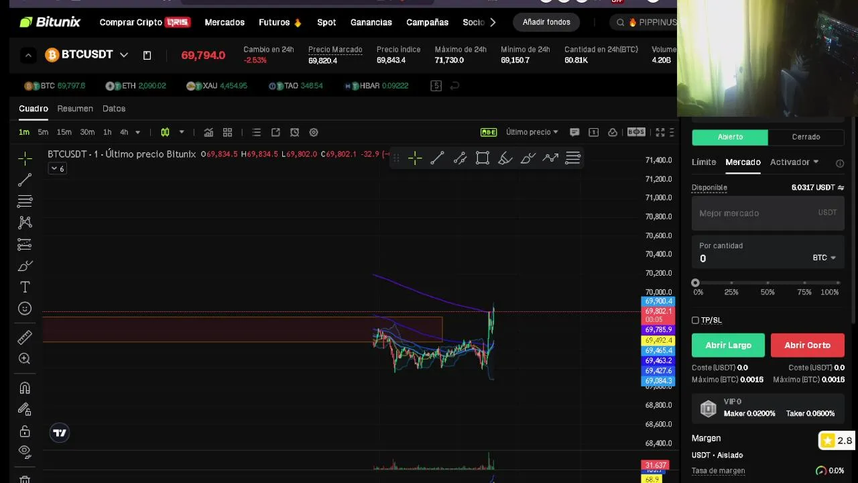
Task: Collapse the left panel chevron by BTC logo
Action: click(28, 55)
